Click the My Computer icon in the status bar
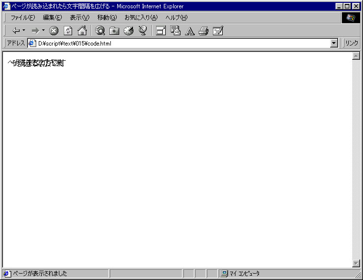The height and width of the screenshot is (280, 363). tap(224, 274)
